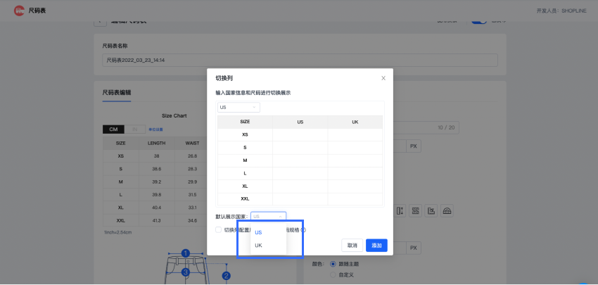Click the height ruler measurement icon
Viewport: 598px width, 285px height.
coord(400,211)
